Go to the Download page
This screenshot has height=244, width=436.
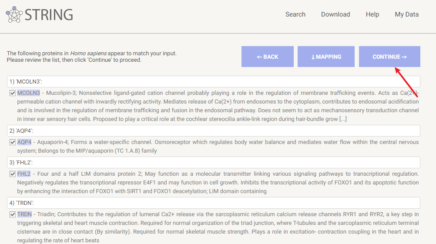click(x=335, y=14)
